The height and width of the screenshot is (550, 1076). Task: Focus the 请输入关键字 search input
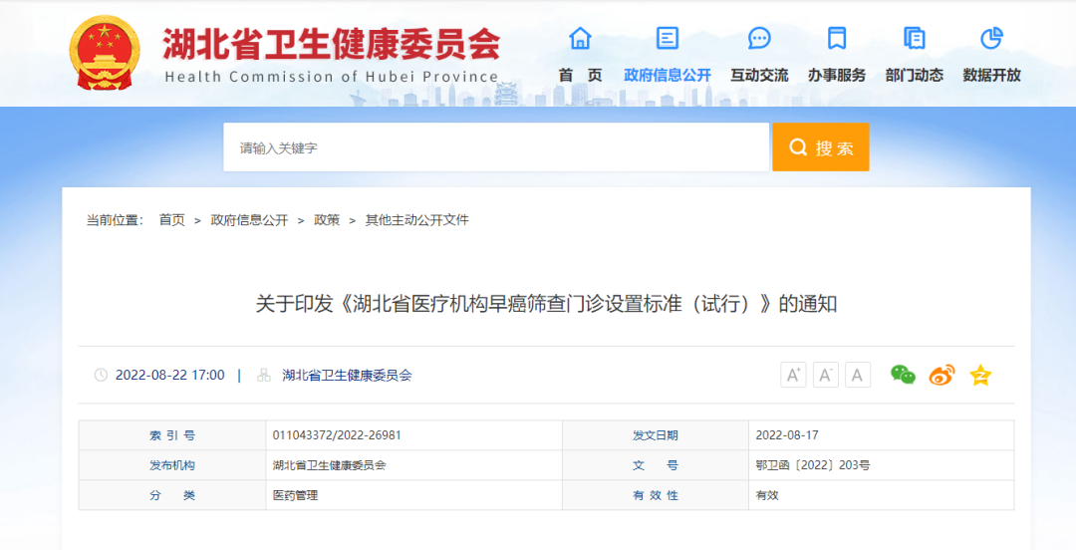click(496, 146)
